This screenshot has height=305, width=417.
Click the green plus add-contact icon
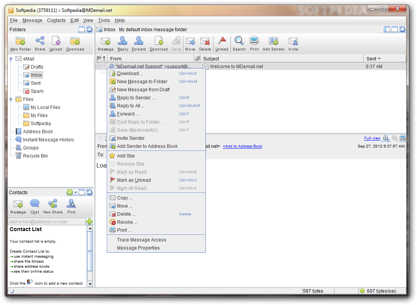click(89, 221)
